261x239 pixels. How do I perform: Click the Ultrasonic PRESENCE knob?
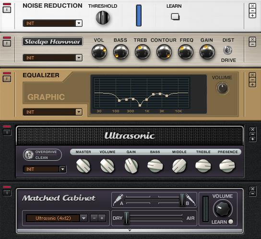coord(227,166)
